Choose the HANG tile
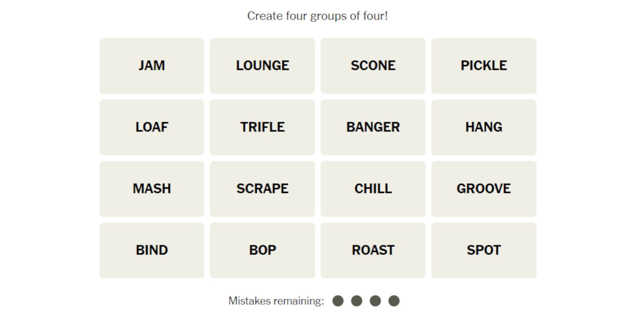The height and width of the screenshot is (317, 635). pyautogui.click(x=484, y=127)
